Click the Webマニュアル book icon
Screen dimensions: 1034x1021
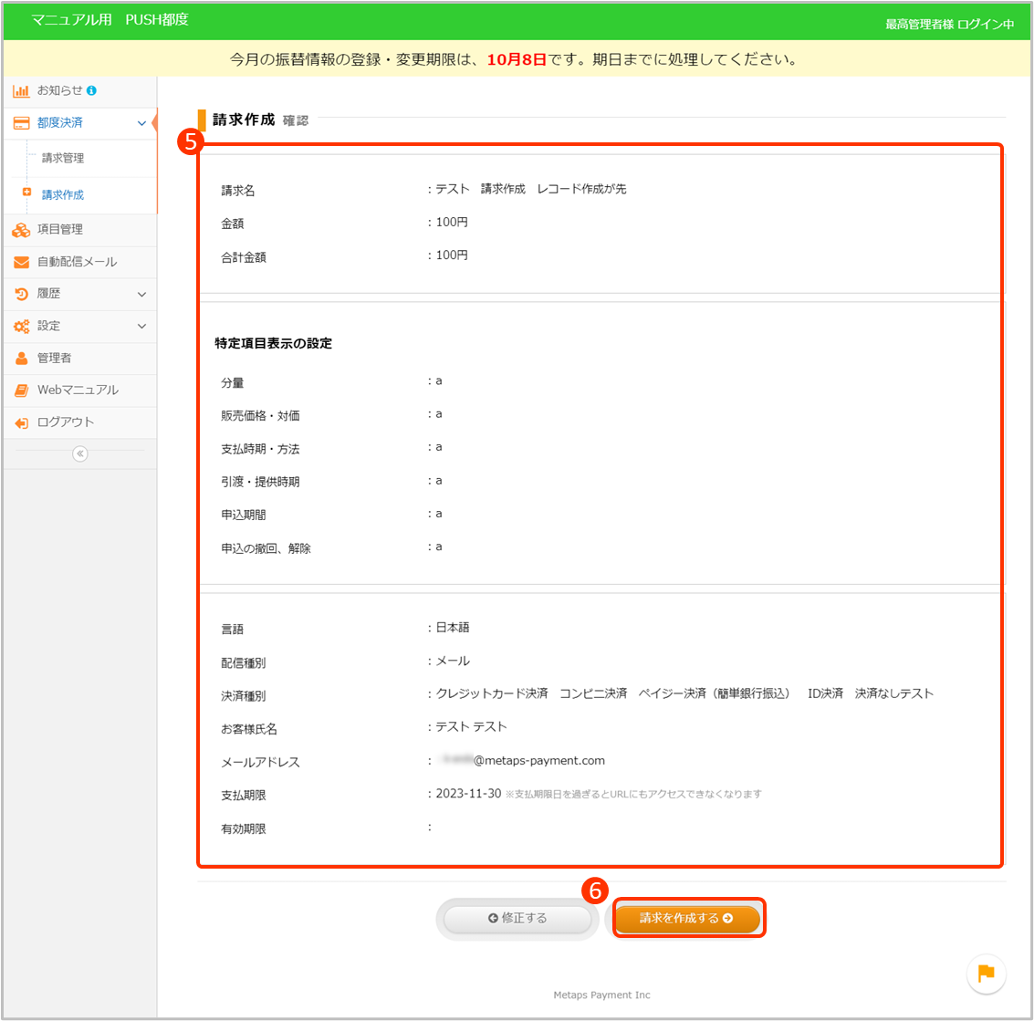21,391
